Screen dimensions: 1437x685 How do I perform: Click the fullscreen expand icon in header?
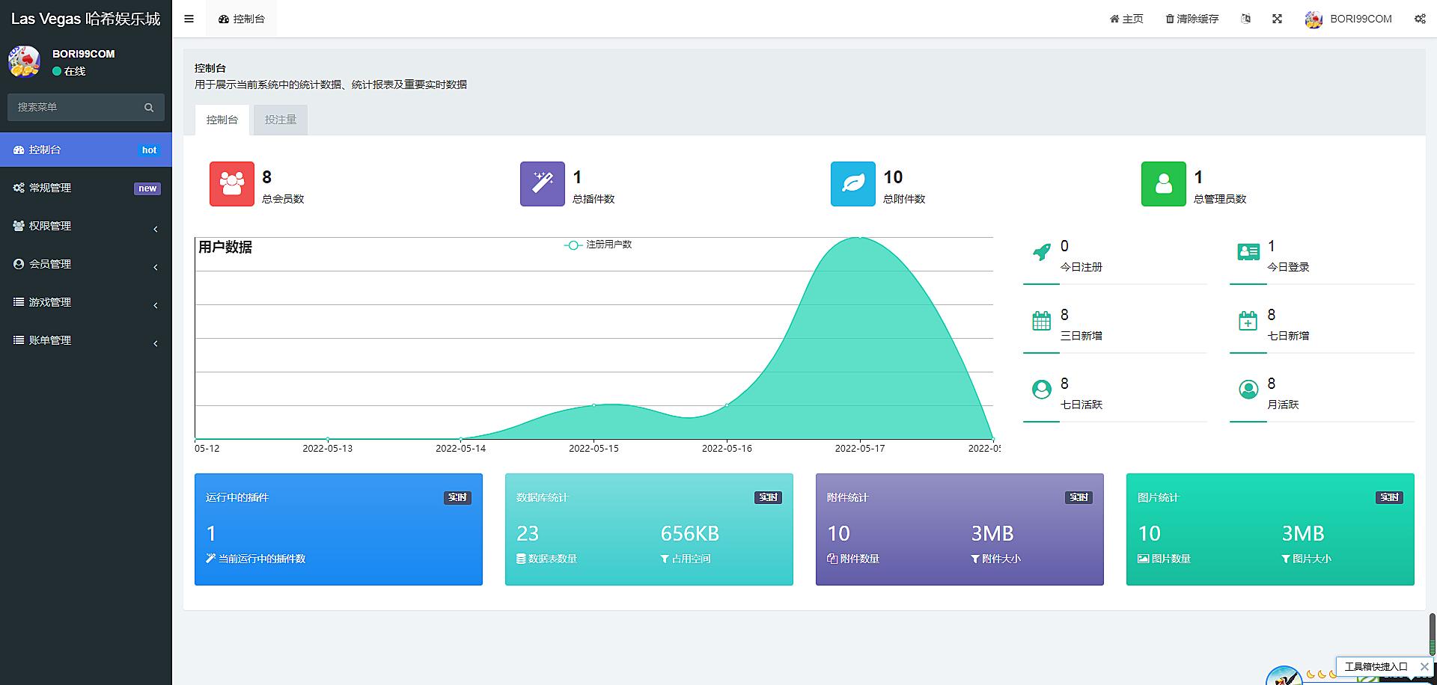coord(1277,19)
